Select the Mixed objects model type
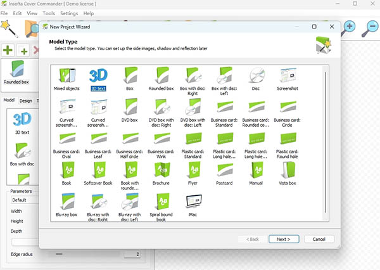 [x=66, y=79]
